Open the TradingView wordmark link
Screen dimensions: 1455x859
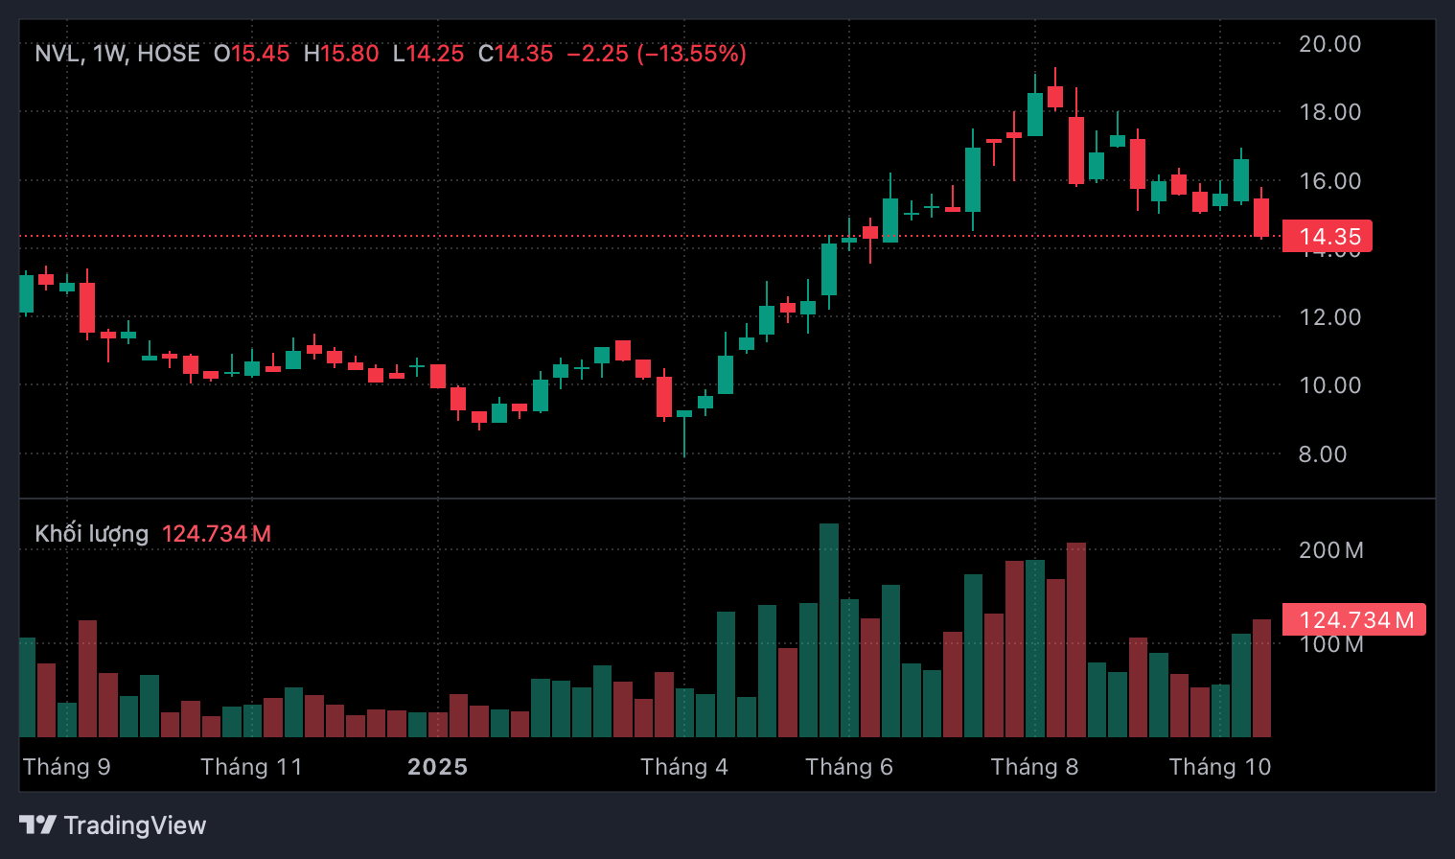135,825
